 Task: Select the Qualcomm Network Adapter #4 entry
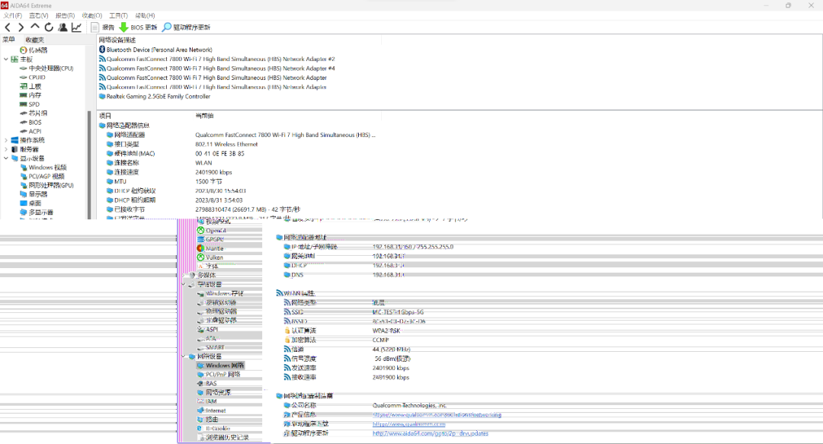click(x=216, y=69)
